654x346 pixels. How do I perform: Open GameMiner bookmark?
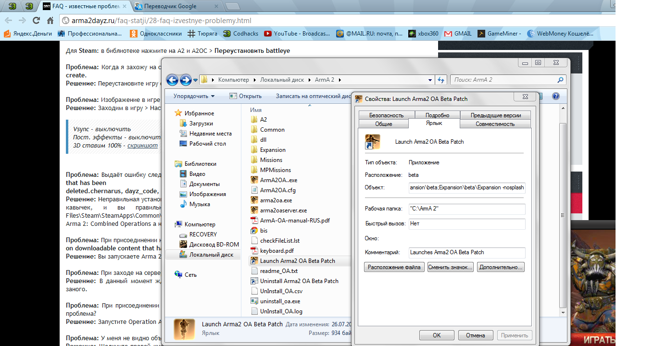point(499,34)
